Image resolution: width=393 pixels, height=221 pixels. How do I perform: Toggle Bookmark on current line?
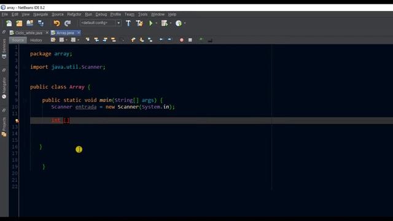(x=150, y=40)
